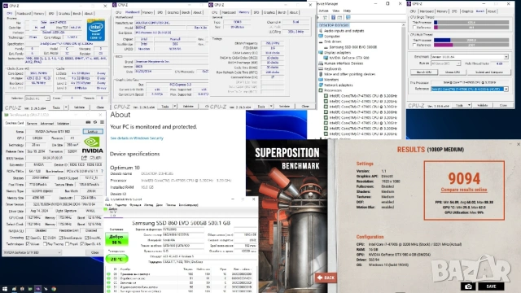Toggle the PhysX checkbox in GPU-Z
This screenshot has height=293, width=521.
click(x=68, y=244)
